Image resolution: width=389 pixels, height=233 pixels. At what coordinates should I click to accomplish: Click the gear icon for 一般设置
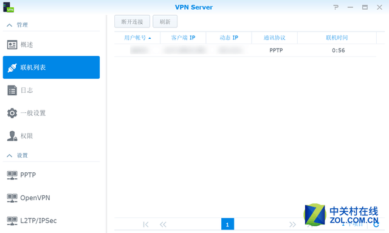tap(12, 113)
